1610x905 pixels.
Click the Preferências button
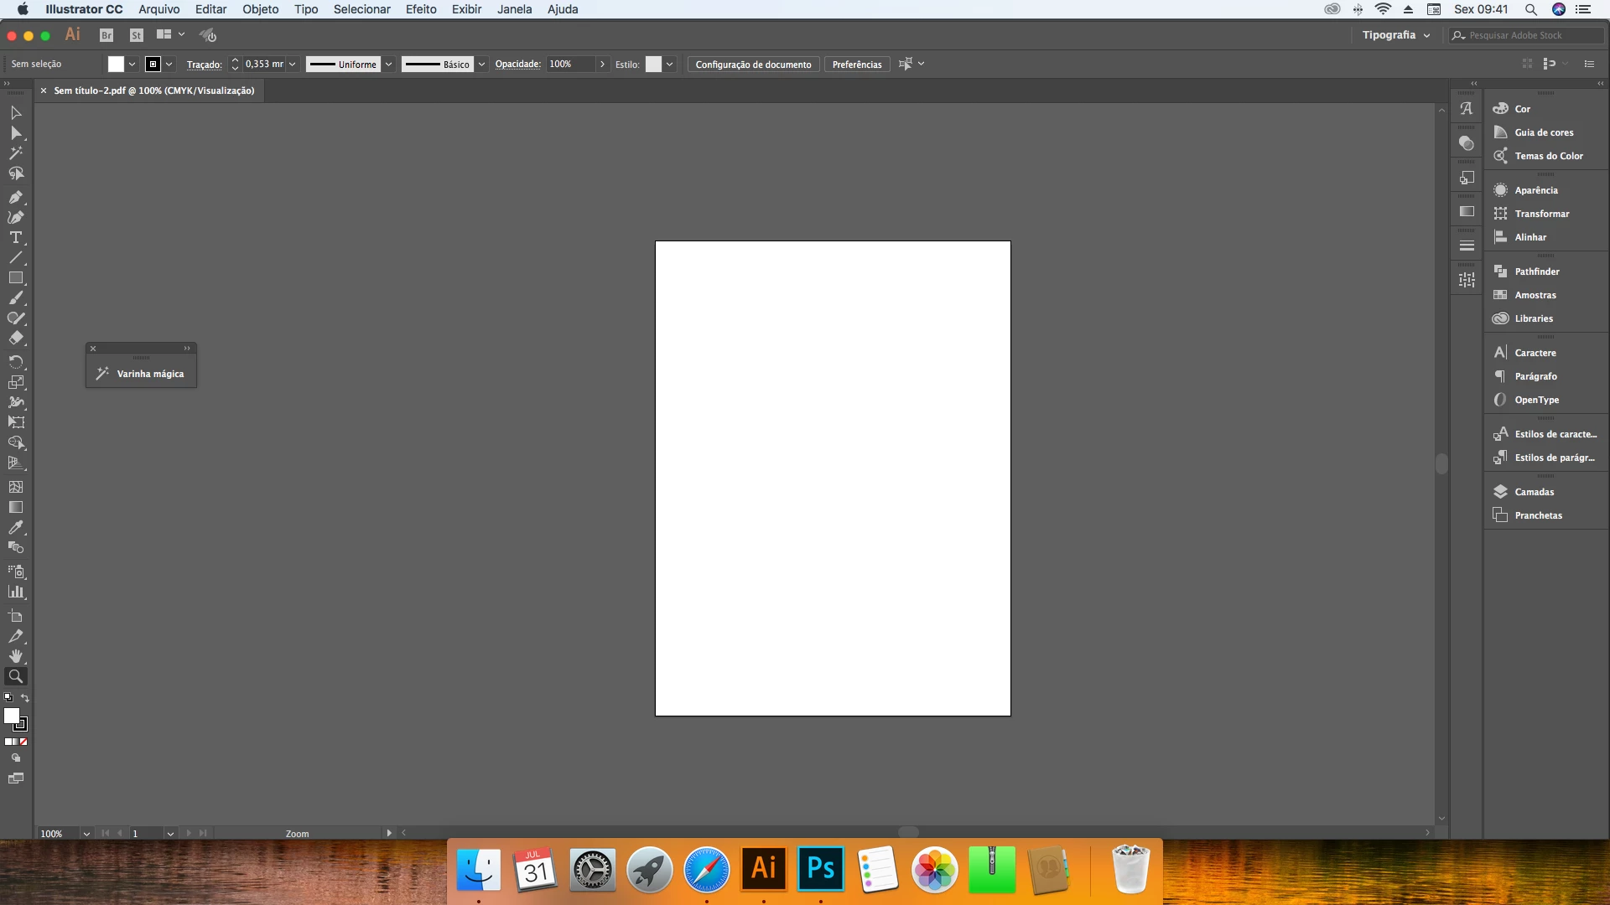pos(856,65)
